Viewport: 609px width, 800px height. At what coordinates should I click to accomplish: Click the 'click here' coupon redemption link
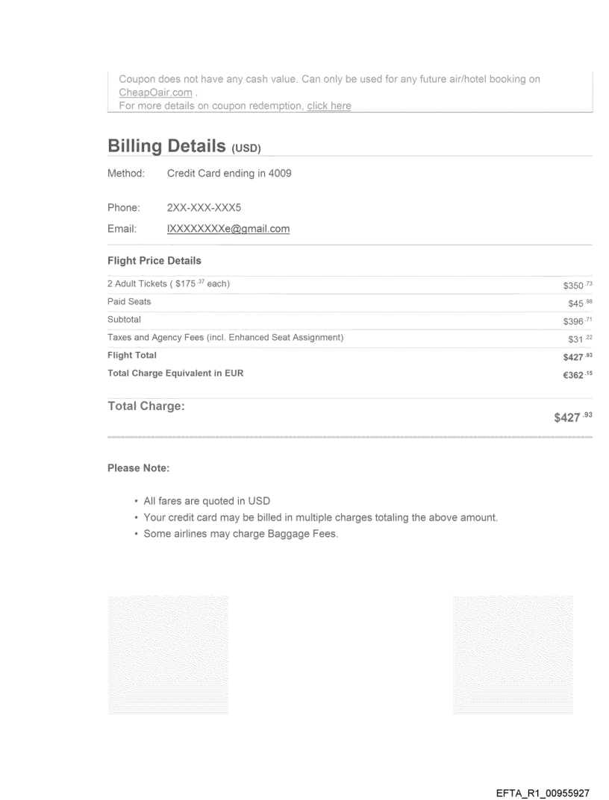[x=328, y=106]
